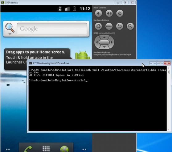This screenshot has width=172, height=152.
Task: Minimize the cmd.exe window
Action: point(153,63)
